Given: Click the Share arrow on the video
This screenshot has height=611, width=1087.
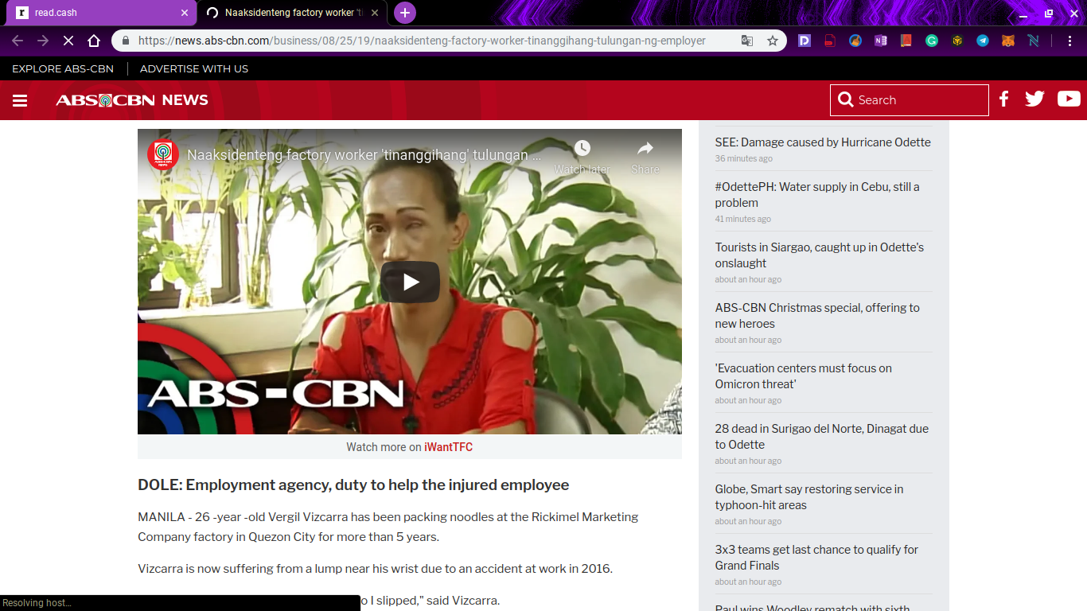Looking at the screenshot, I should pyautogui.click(x=645, y=148).
